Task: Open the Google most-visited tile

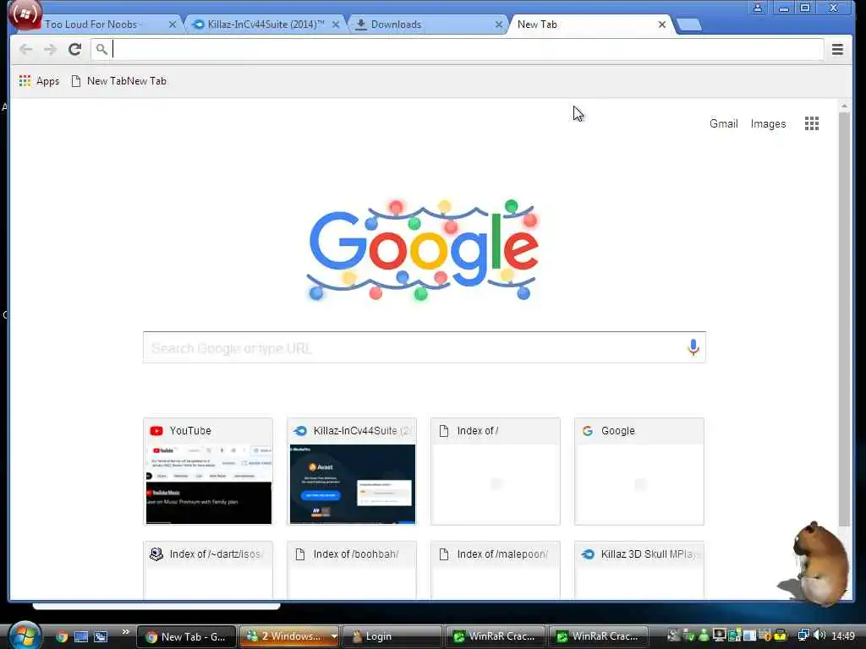Action: 639,472
